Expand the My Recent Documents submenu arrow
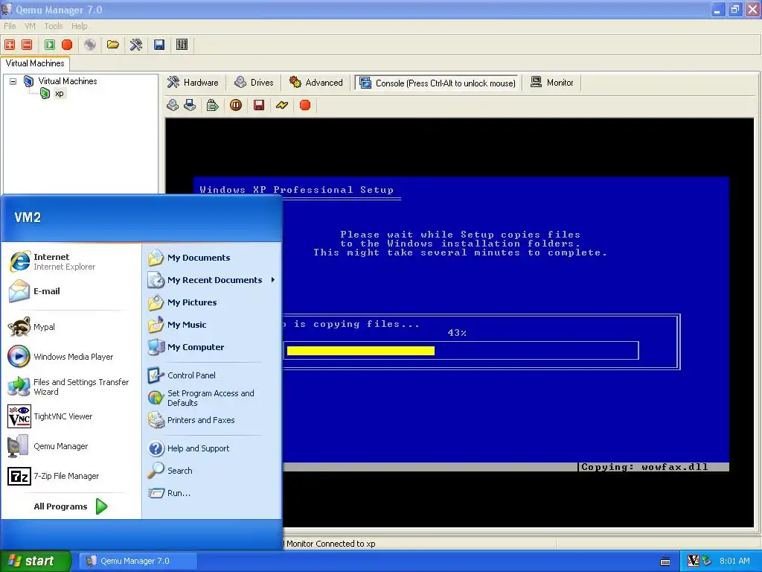Screen dimensions: 762x572 coord(273,280)
